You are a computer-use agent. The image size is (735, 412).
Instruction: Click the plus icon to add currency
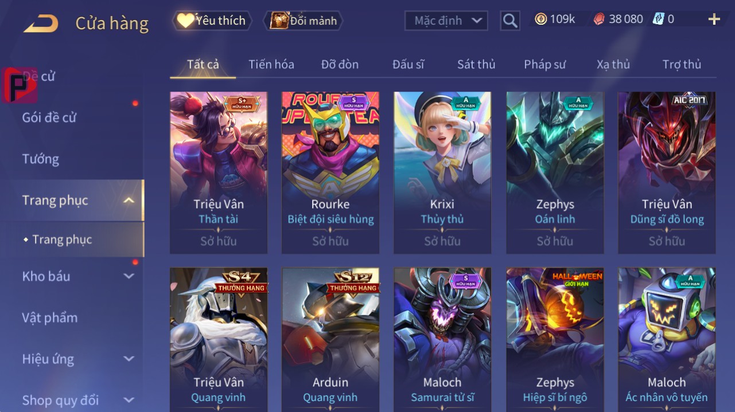714,19
